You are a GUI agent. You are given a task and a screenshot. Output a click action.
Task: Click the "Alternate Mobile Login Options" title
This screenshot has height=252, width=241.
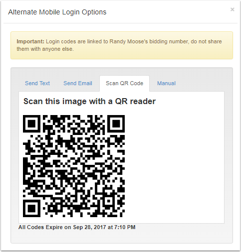57,12
